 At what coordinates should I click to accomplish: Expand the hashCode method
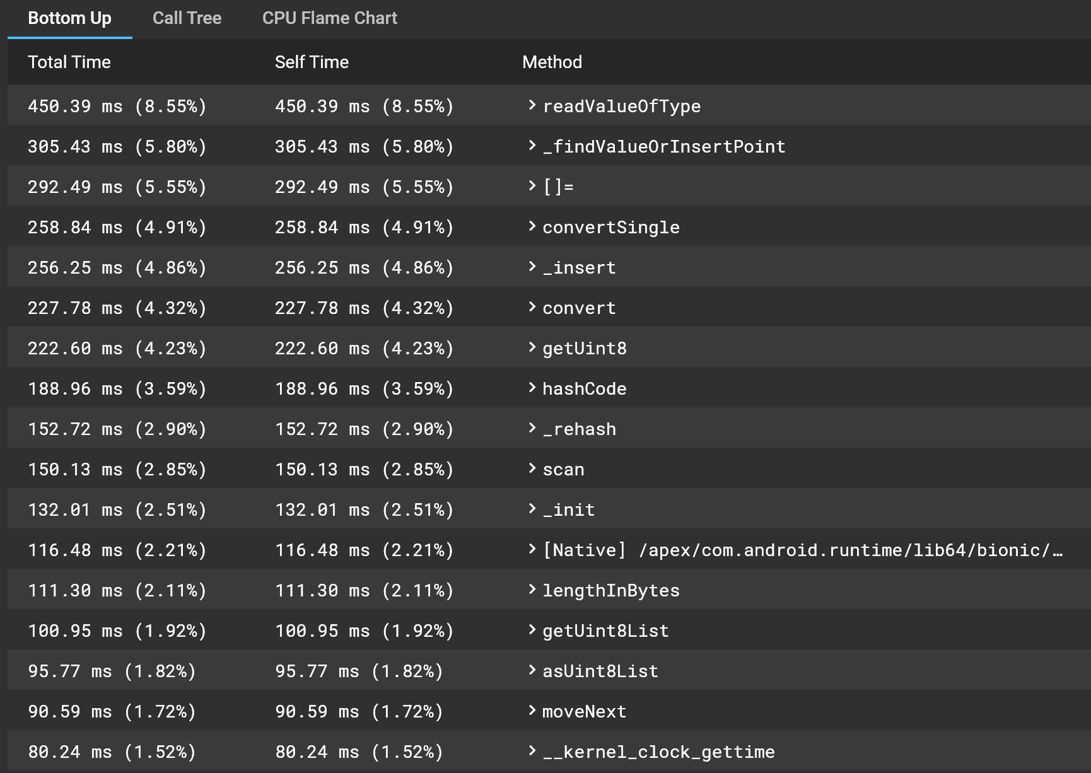(x=530, y=388)
